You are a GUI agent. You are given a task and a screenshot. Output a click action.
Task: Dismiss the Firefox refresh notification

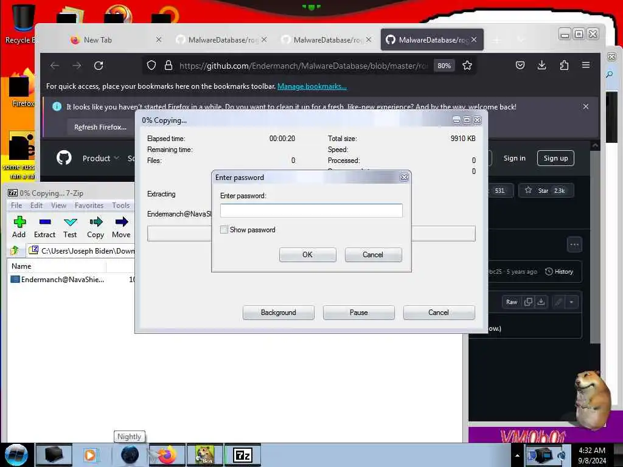[x=586, y=106]
